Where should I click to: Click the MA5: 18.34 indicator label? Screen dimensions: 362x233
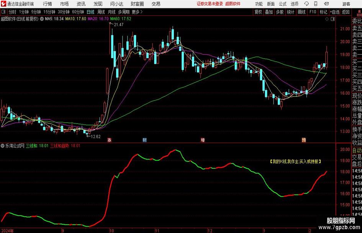[x=54, y=19]
